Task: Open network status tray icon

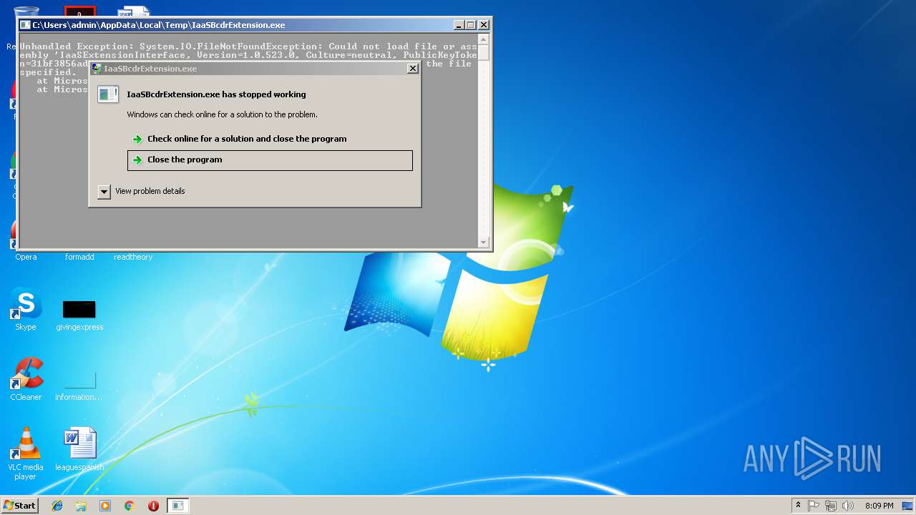Action: tap(831, 506)
